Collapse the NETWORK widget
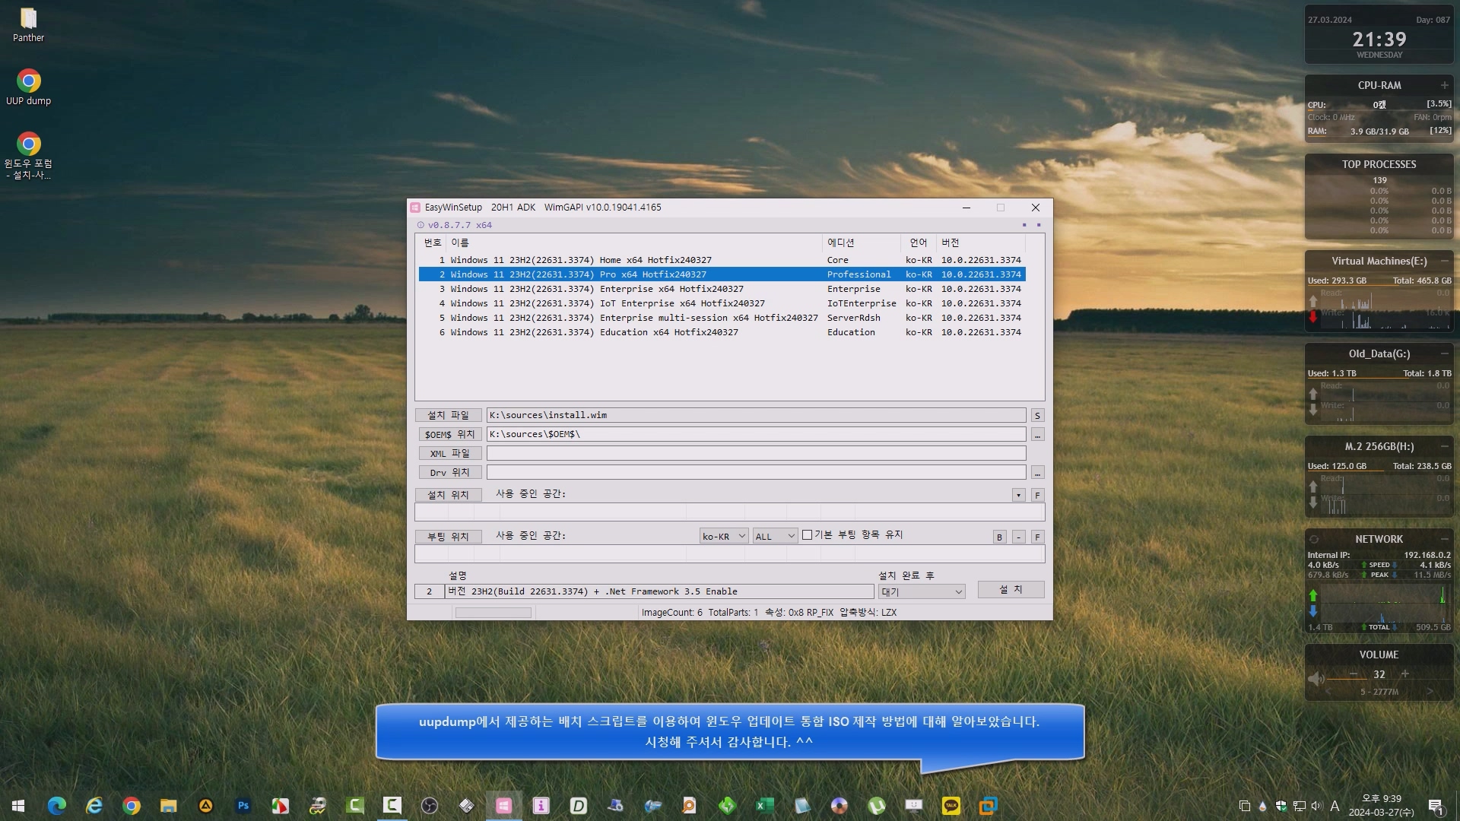 (x=1444, y=539)
